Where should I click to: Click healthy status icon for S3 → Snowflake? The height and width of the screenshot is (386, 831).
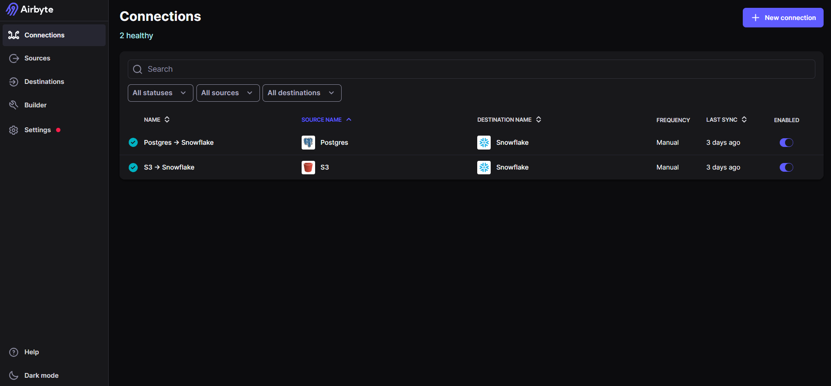coord(133,167)
